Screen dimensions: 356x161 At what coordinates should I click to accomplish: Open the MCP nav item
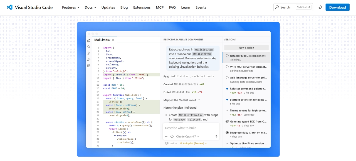(160, 7)
